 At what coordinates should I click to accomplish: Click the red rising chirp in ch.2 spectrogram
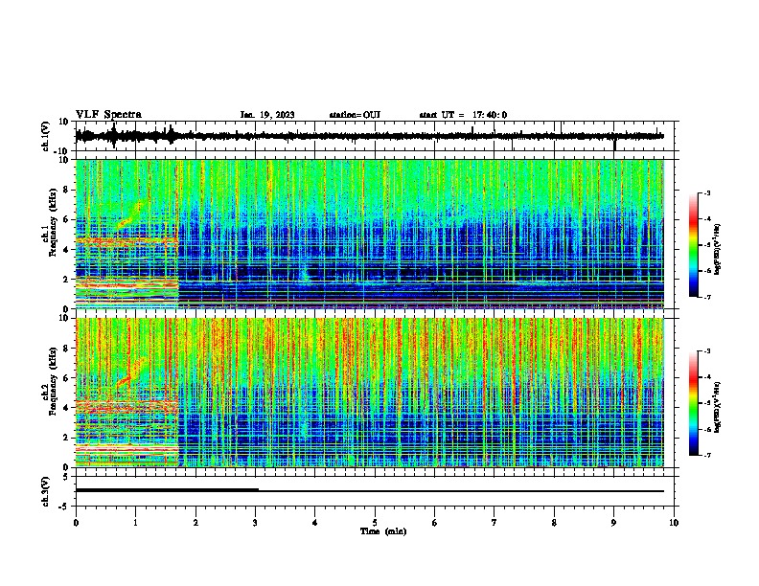coord(130,372)
